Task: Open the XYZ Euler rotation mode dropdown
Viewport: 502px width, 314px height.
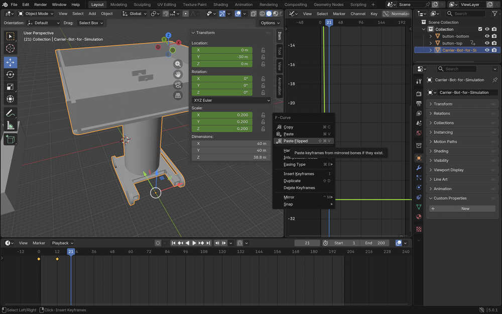Action: [231, 100]
